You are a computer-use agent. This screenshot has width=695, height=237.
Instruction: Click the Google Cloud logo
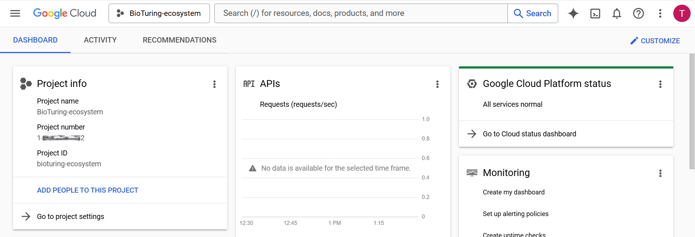click(64, 13)
